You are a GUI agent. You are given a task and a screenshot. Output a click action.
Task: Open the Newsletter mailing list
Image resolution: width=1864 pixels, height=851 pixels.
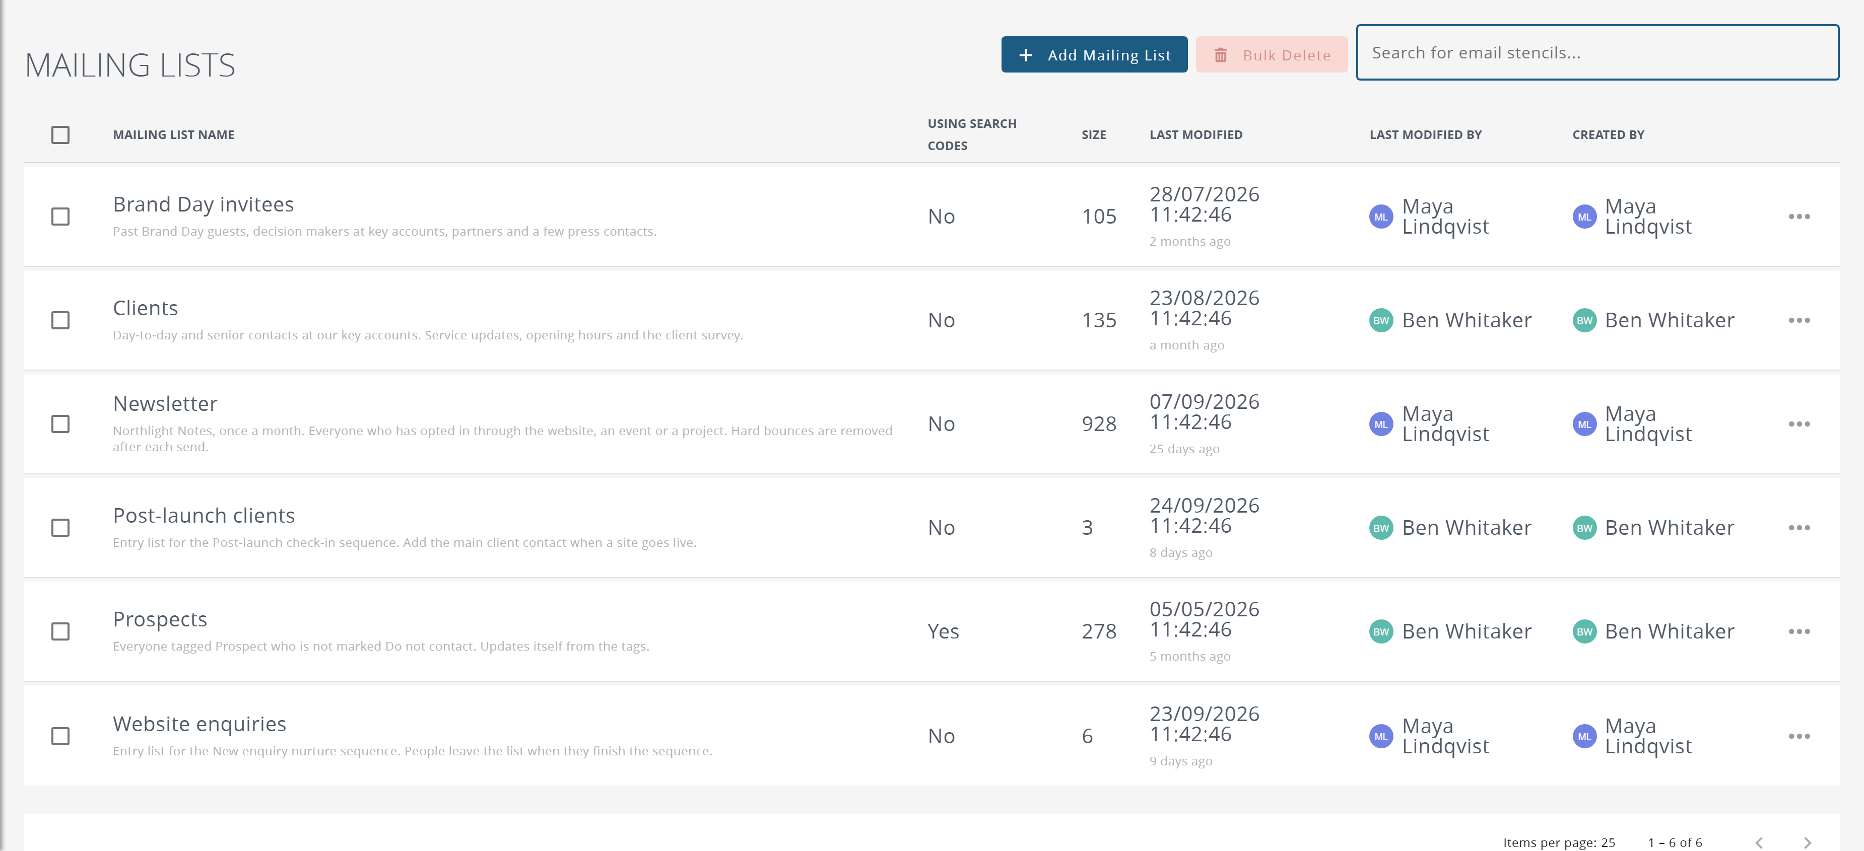pyautogui.click(x=165, y=403)
